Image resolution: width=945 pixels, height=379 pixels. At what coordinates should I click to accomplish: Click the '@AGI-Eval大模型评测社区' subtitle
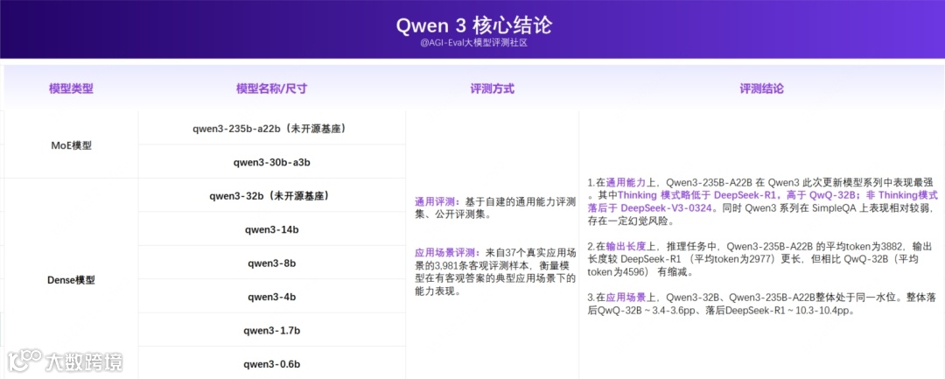[473, 44]
